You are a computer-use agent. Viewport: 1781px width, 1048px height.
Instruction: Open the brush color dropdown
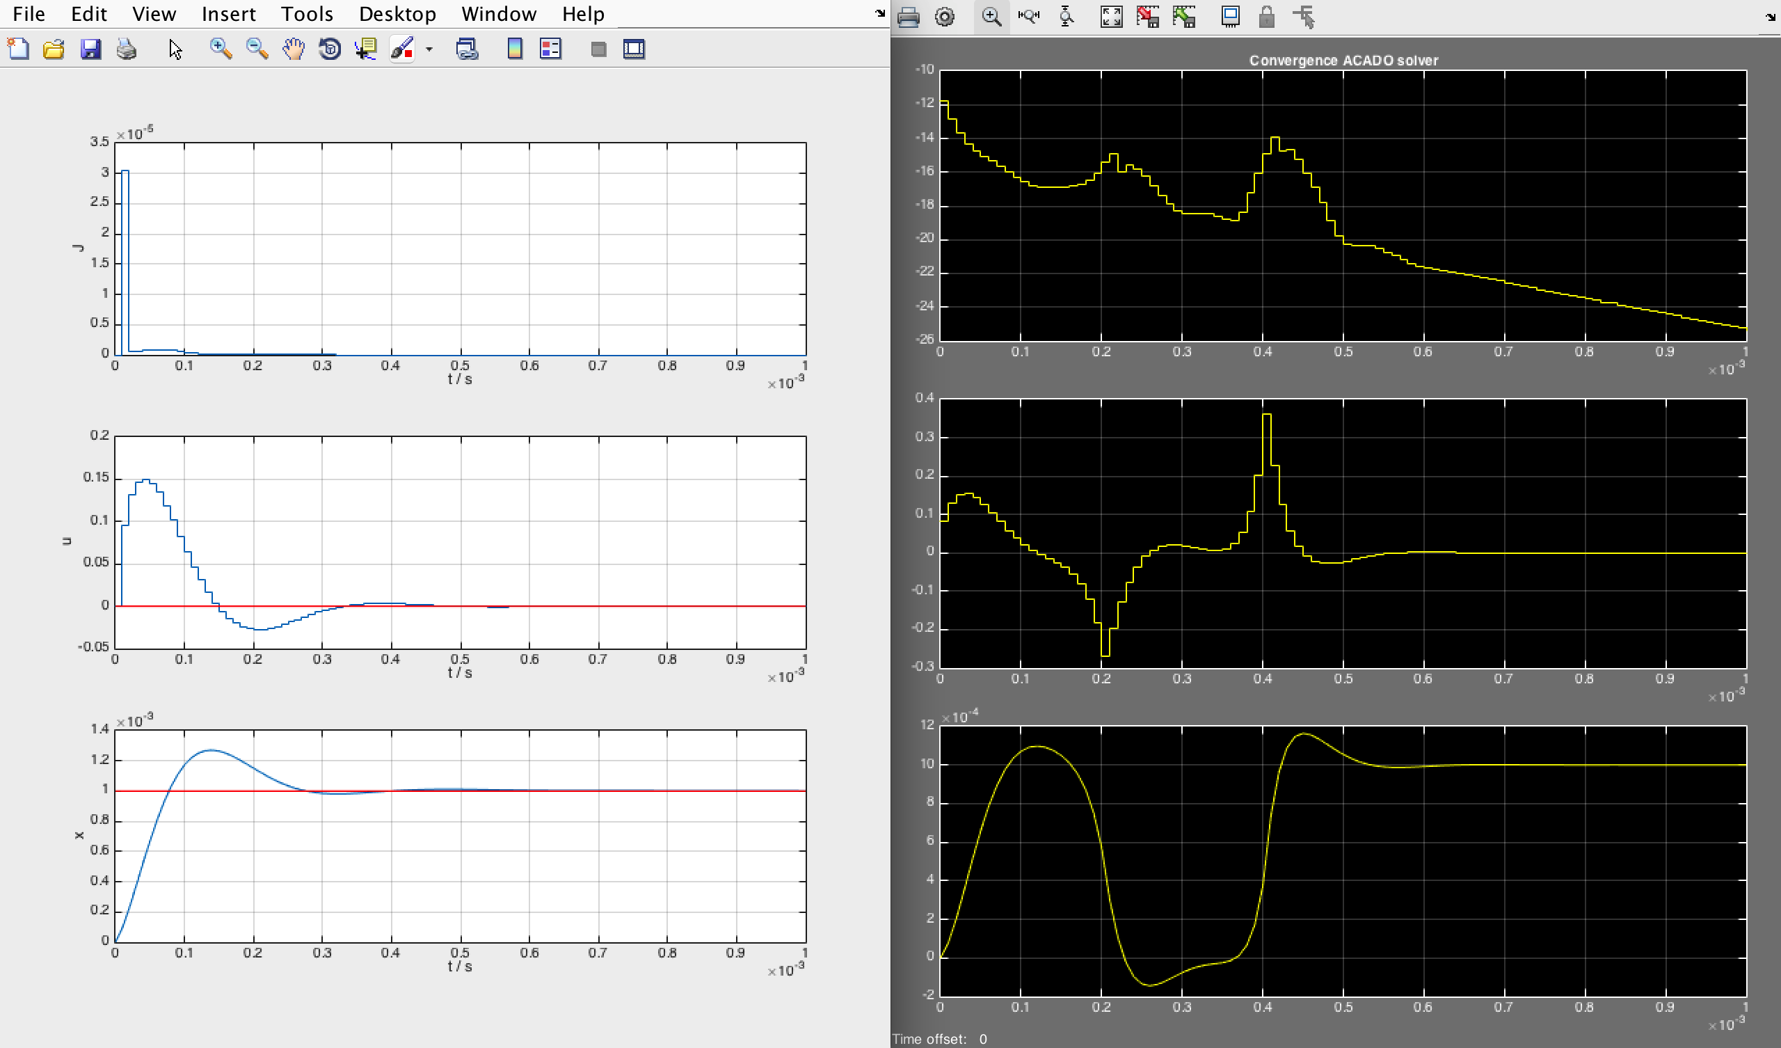428,49
